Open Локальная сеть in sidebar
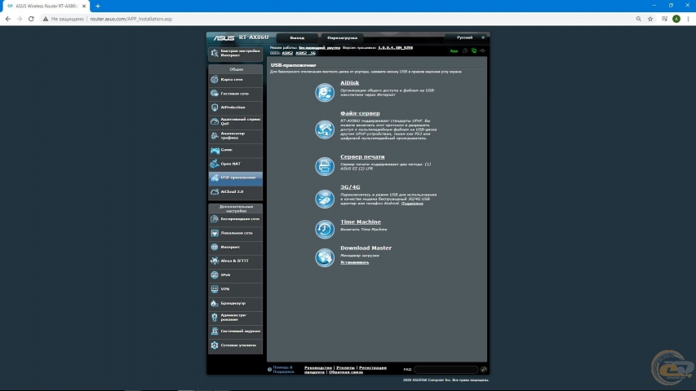Screen dimensions: 696x391 point(235,233)
